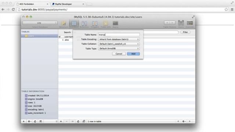Duplicate the selected row
Image resolution: width=235 pixels, height=132 pixels.
coord(73,121)
